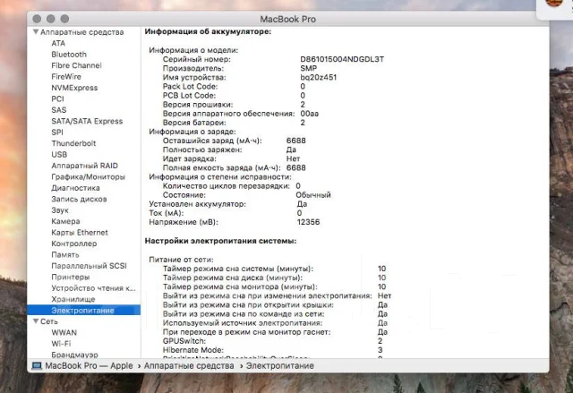The image size is (573, 393).
Task: Select Брандмауэр in the sidebar
Action: [74, 355]
